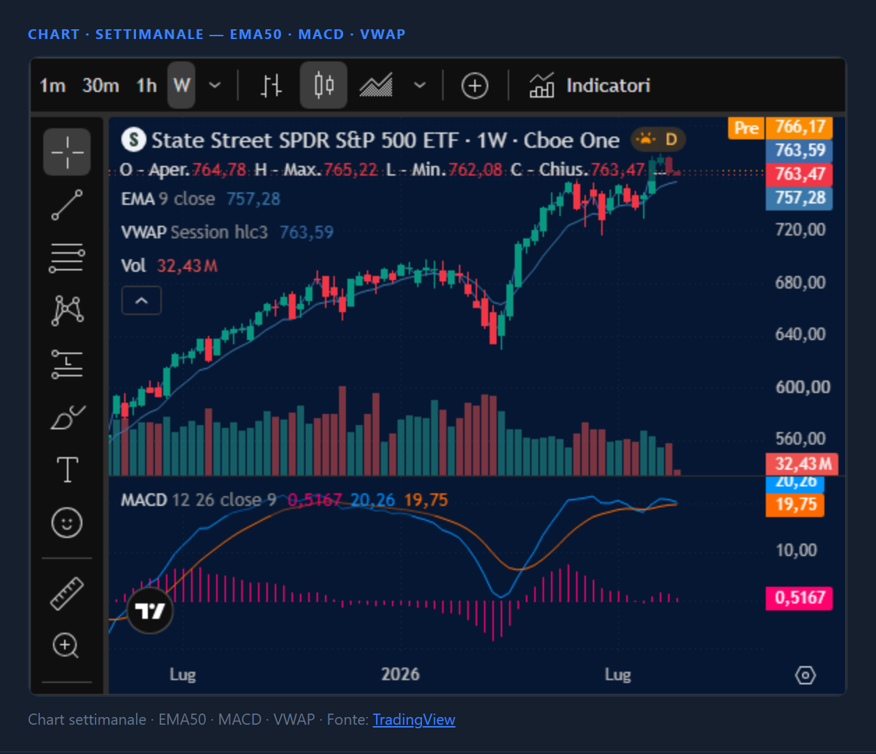Select the MACD 12 26 close 9 legend
The height and width of the screenshot is (754, 876).
[199, 500]
